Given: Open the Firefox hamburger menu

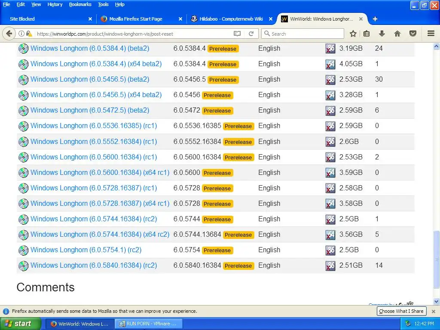Looking at the screenshot, I should coord(431,34).
